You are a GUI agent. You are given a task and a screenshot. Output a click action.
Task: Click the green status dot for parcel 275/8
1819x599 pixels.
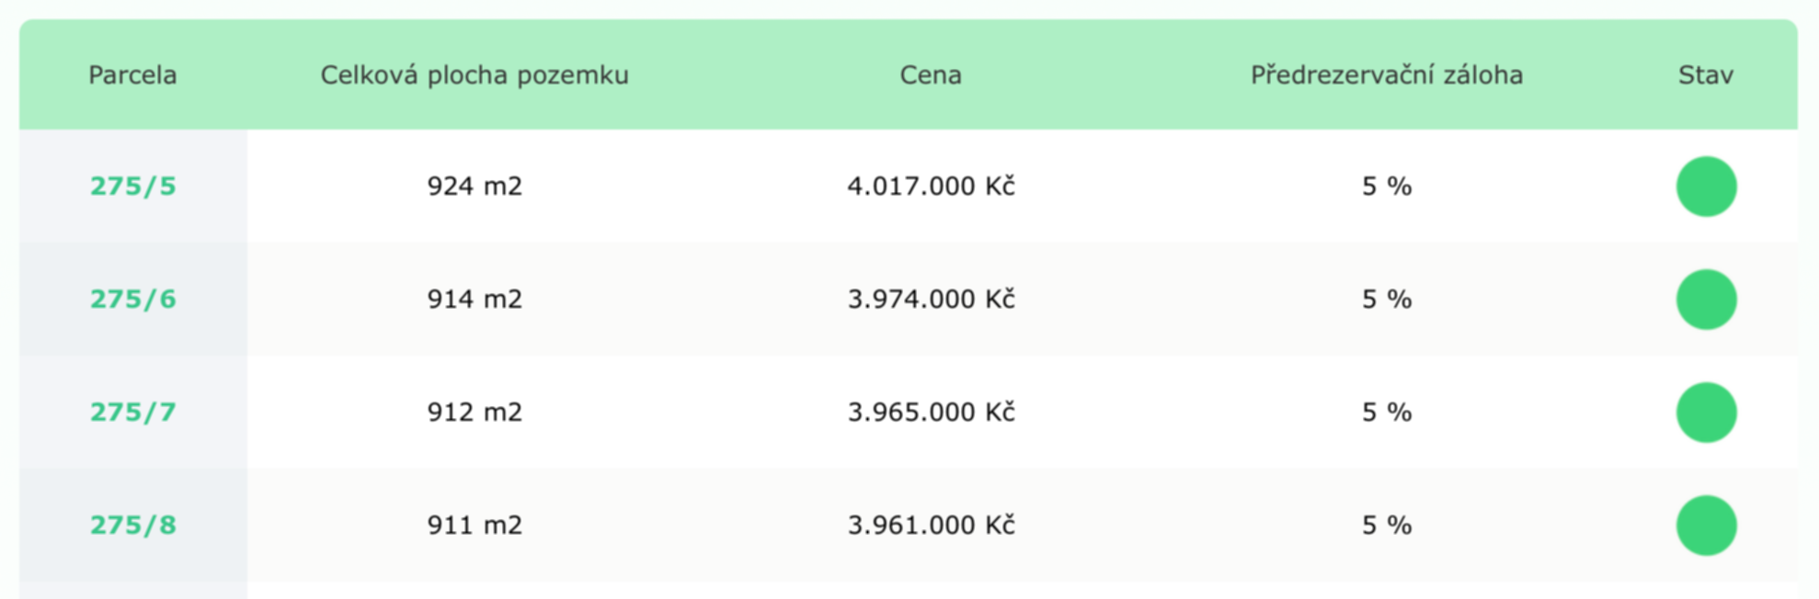(1706, 526)
